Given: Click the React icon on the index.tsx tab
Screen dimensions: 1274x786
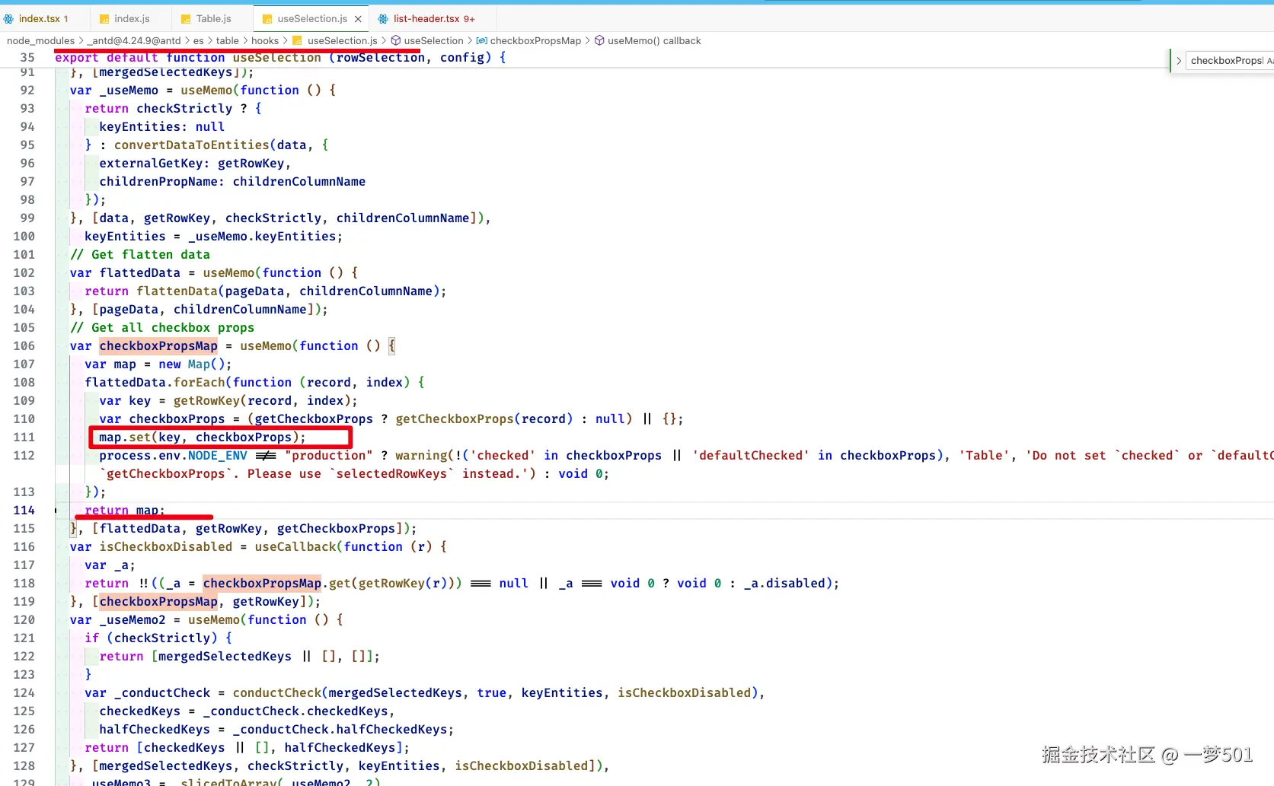Looking at the screenshot, I should (8, 19).
